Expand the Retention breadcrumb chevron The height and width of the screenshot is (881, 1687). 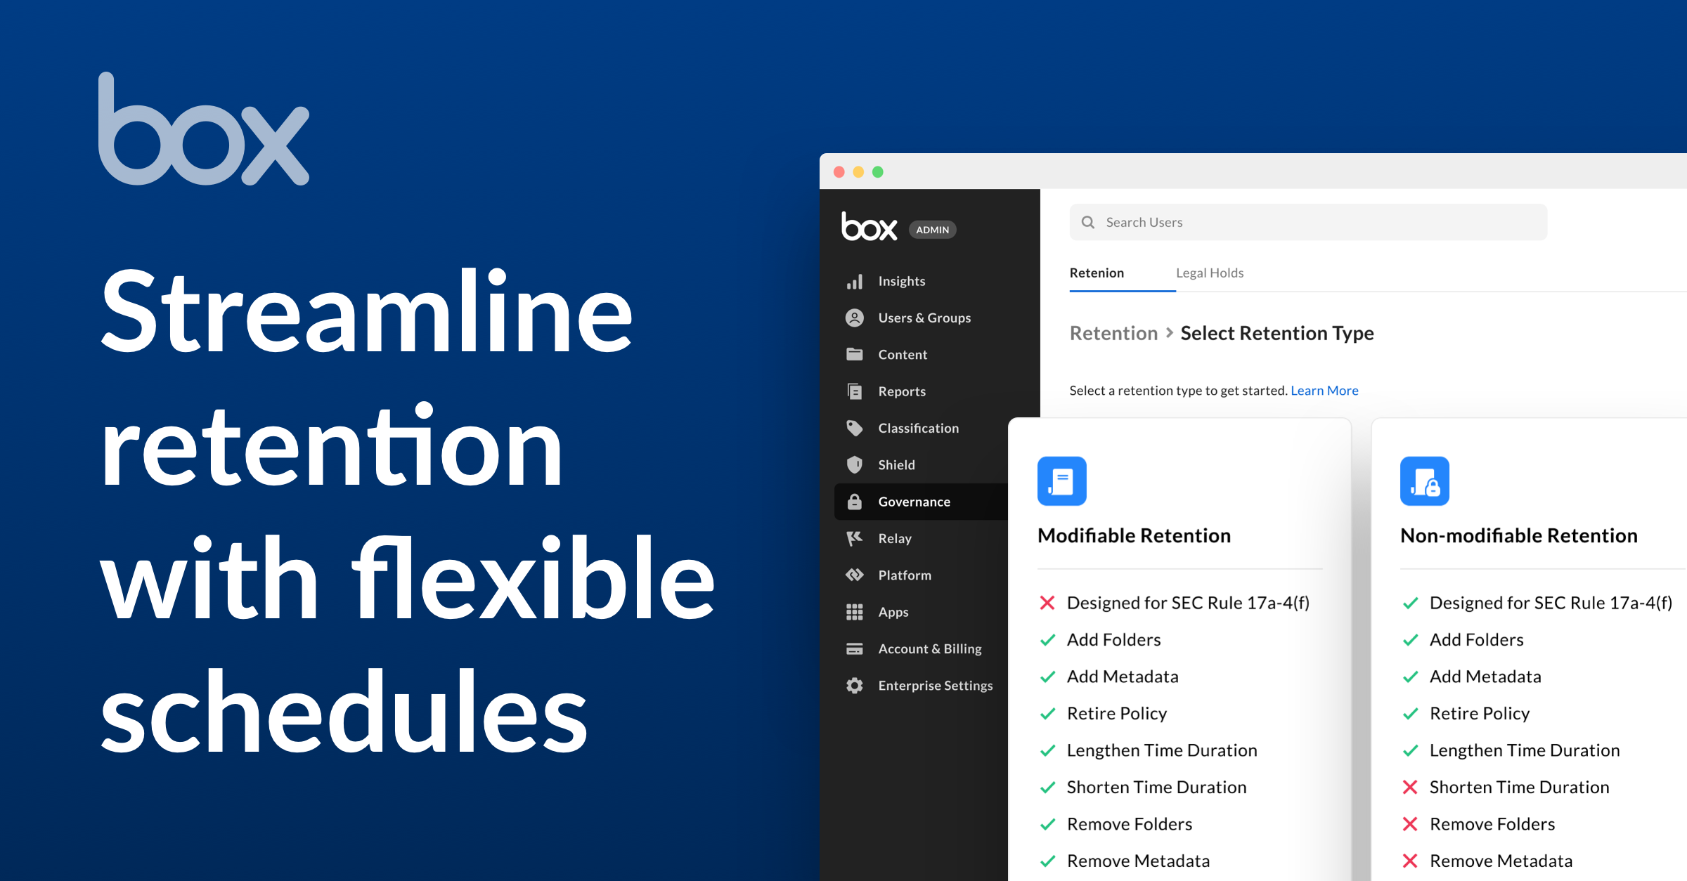pyautogui.click(x=1170, y=333)
